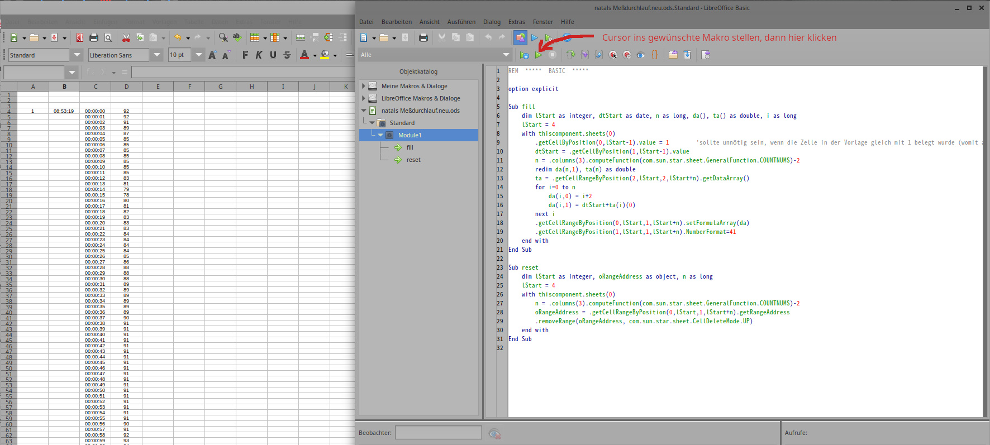The image size is (990, 445).
Task: Collapse the Module1 tree node
Action: (380, 135)
